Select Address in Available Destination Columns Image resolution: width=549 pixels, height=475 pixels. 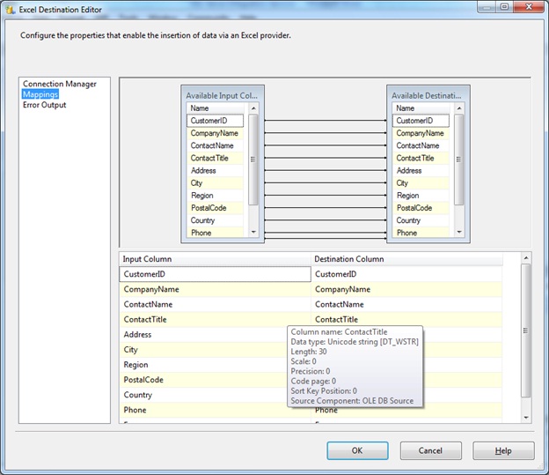[421, 170]
